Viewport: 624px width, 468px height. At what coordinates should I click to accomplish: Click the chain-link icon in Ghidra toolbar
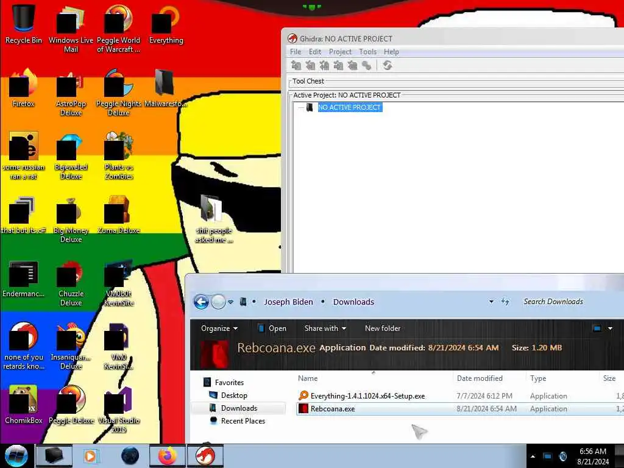(367, 66)
